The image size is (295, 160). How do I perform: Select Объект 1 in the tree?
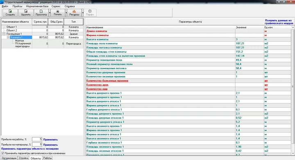[x=11, y=27]
